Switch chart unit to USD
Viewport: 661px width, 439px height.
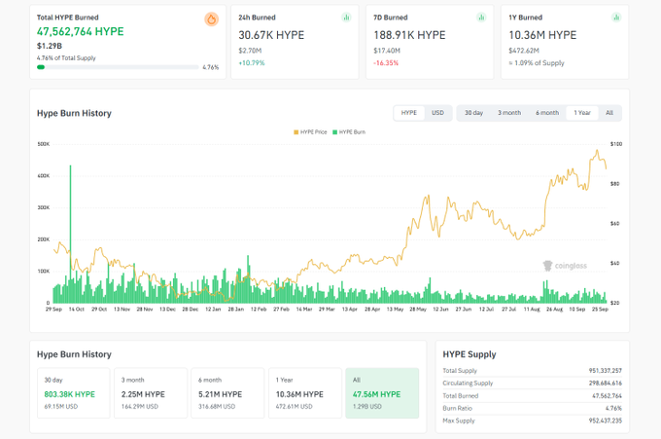(x=437, y=113)
